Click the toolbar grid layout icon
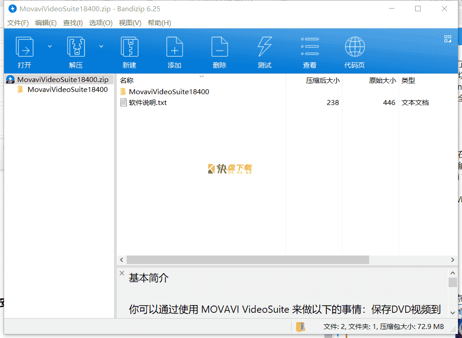This screenshot has width=462, height=338. (448, 39)
